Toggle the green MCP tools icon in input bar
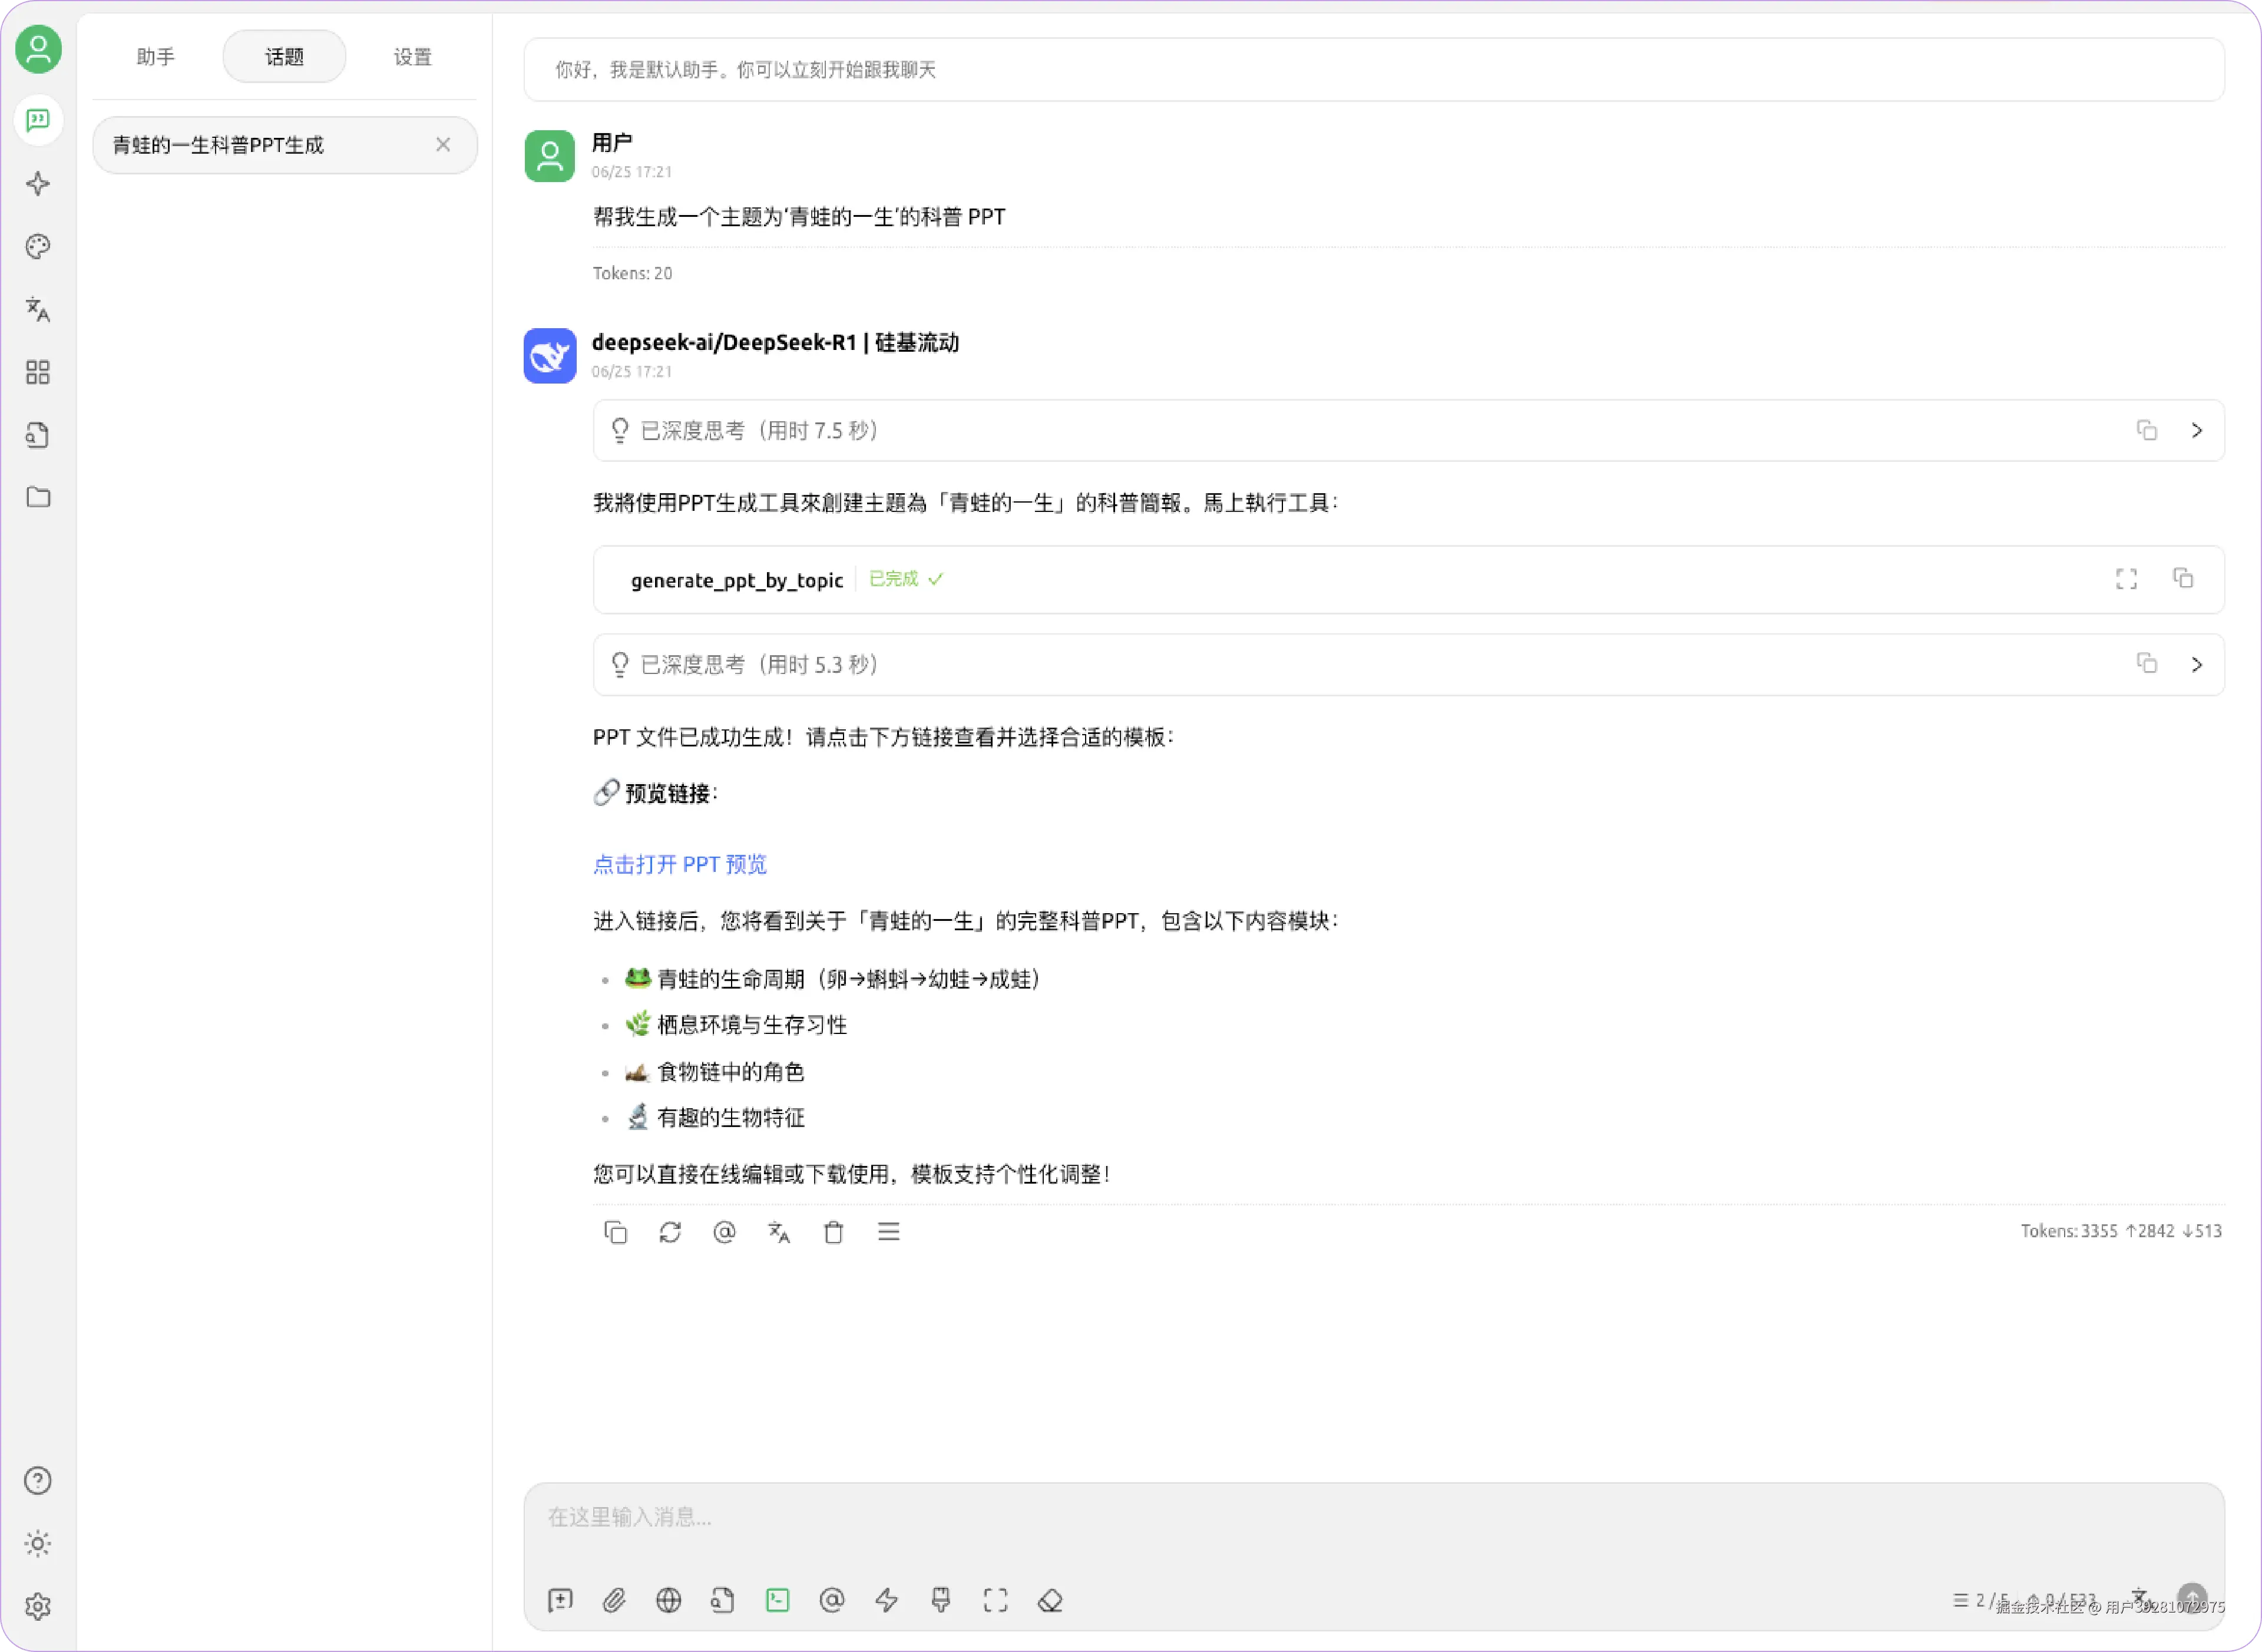The width and height of the screenshot is (2262, 1652). (776, 1601)
